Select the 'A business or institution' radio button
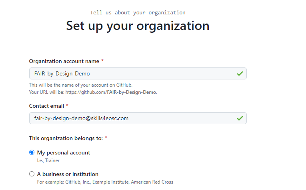Screen dimensions: 306x190 (x=32, y=174)
